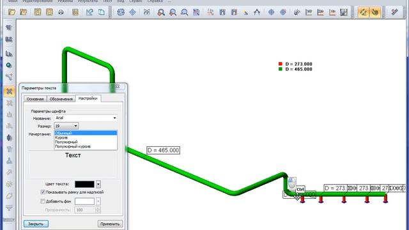Click the green D = 465.000 legend entry

pos(295,69)
